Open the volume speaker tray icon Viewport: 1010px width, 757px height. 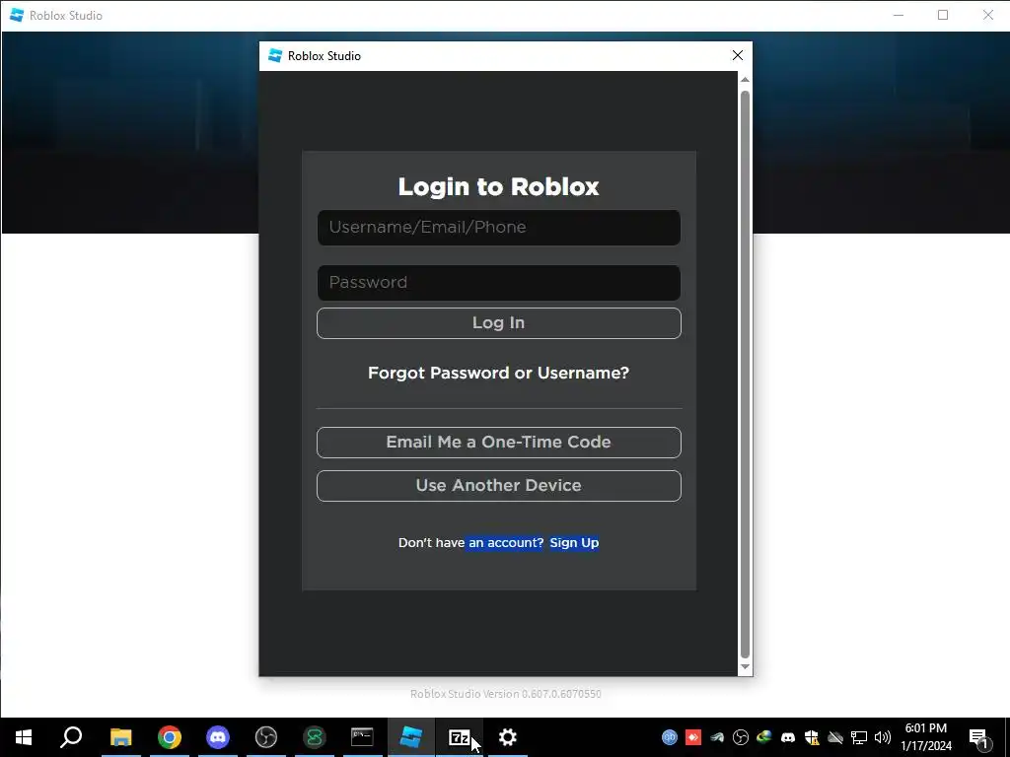pyautogui.click(x=883, y=737)
